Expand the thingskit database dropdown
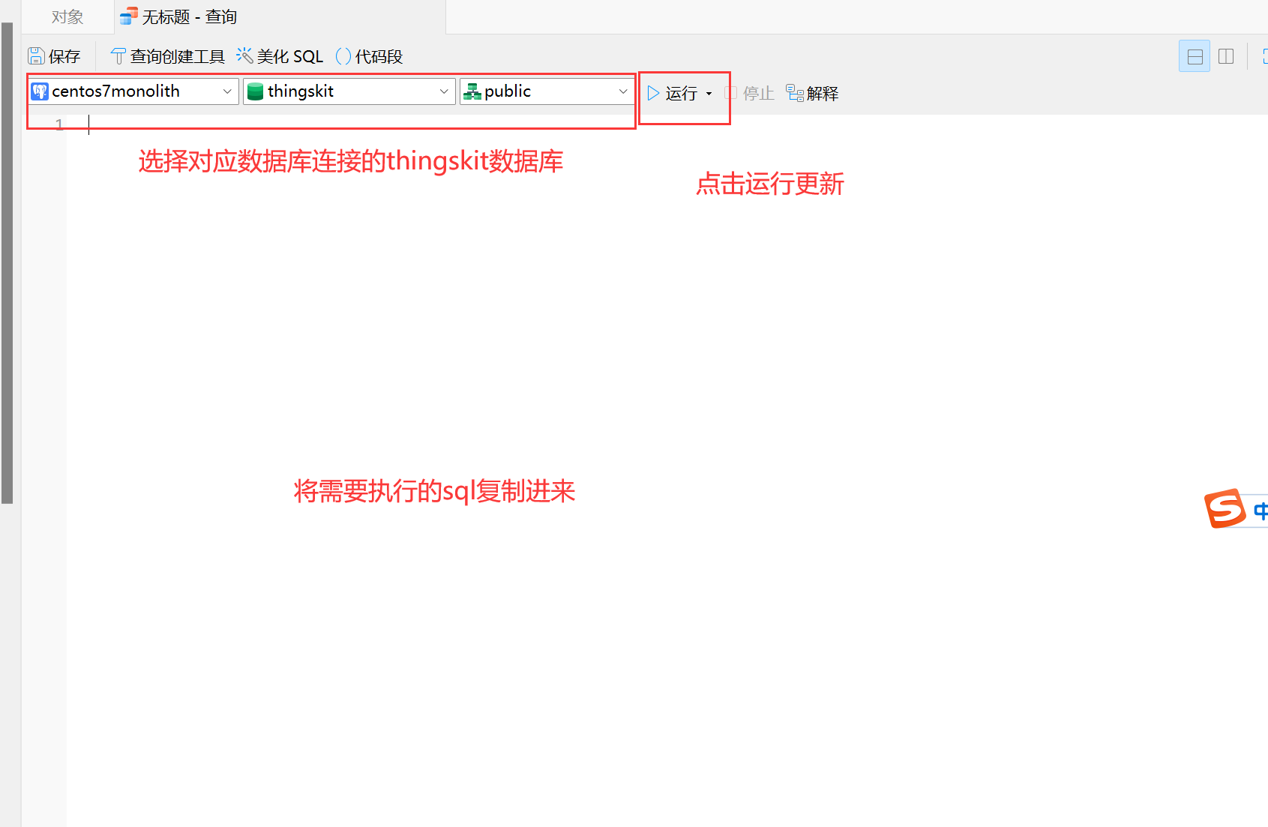The height and width of the screenshot is (827, 1268). pyautogui.click(x=444, y=91)
